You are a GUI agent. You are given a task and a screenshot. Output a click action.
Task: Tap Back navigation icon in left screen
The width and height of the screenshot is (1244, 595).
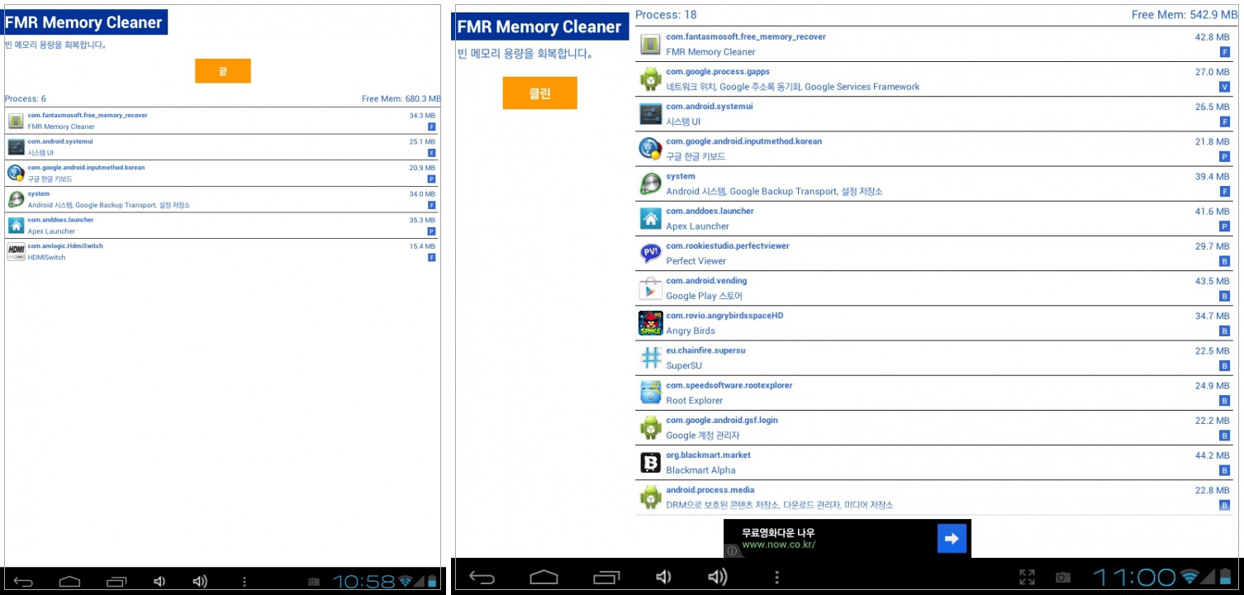coord(23,582)
